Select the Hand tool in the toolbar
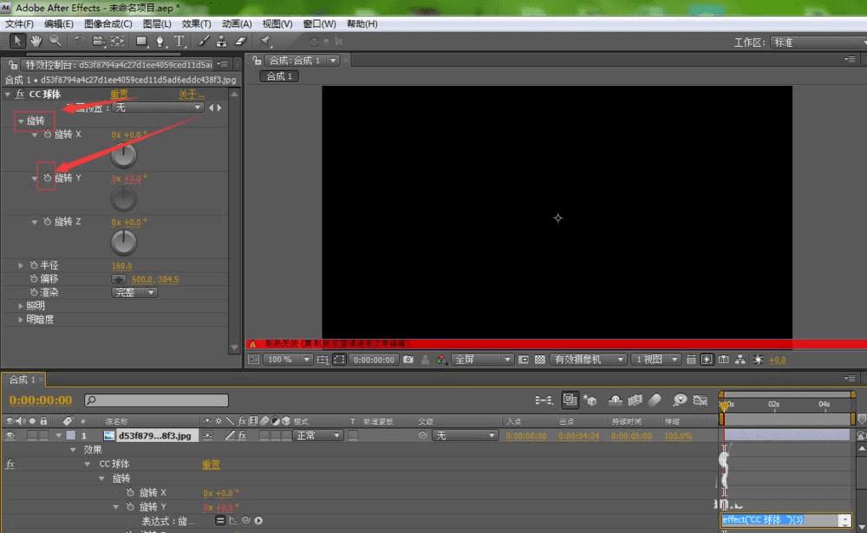This screenshot has height=533, width=867. click(x=36, y=41)
